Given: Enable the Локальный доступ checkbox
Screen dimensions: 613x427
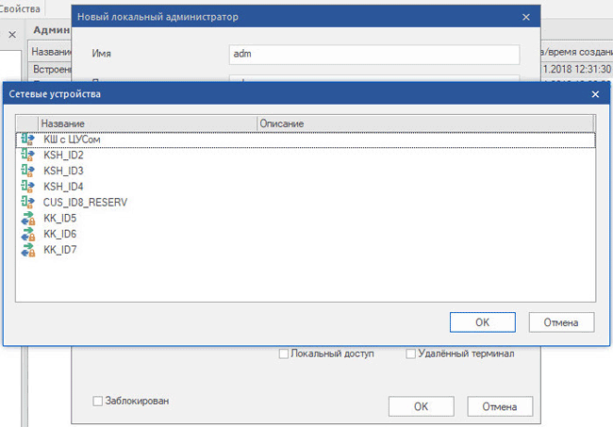Looking at the screenshot, I should pos(284,353).
